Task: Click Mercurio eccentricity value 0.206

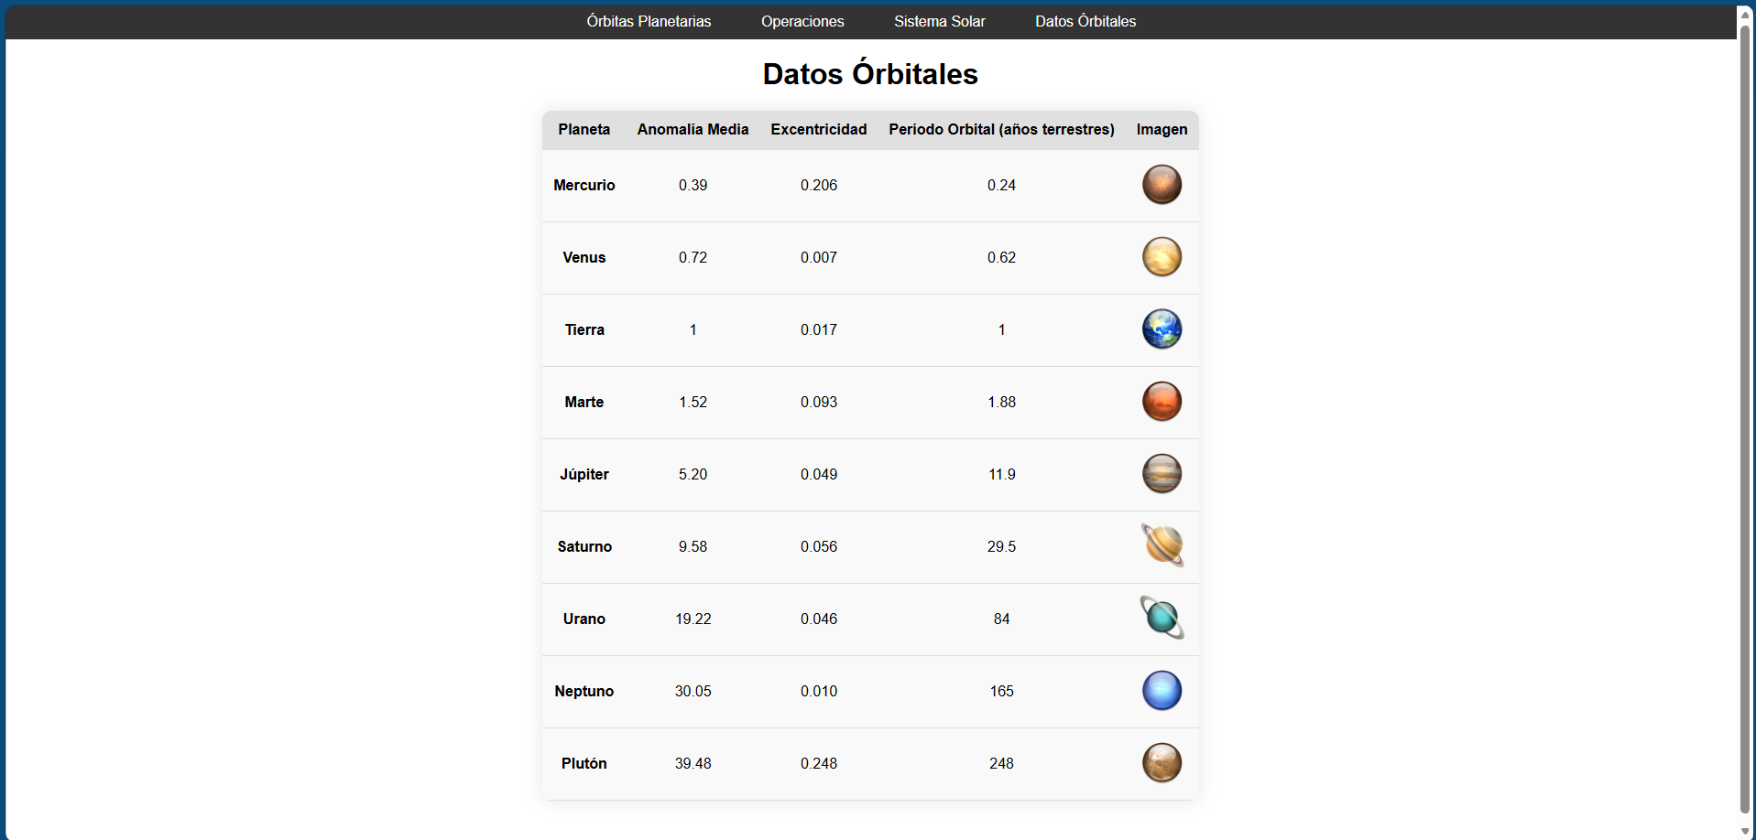Action: point(819,186)
